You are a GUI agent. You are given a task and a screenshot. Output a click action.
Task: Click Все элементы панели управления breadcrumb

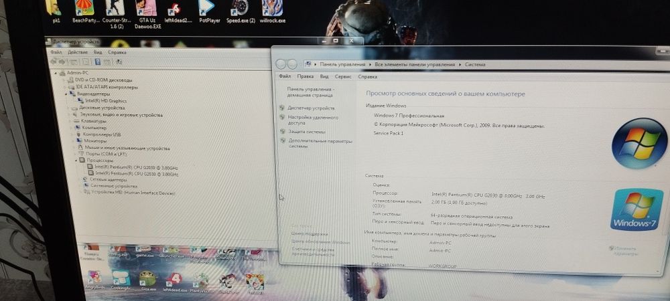click(x=415, y=65)
